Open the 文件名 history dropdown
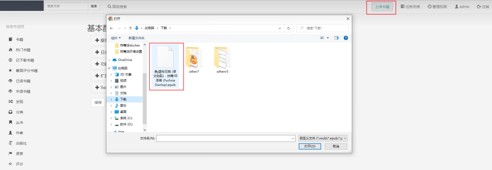This screenshot has width=492, height=170. point(293,138)
